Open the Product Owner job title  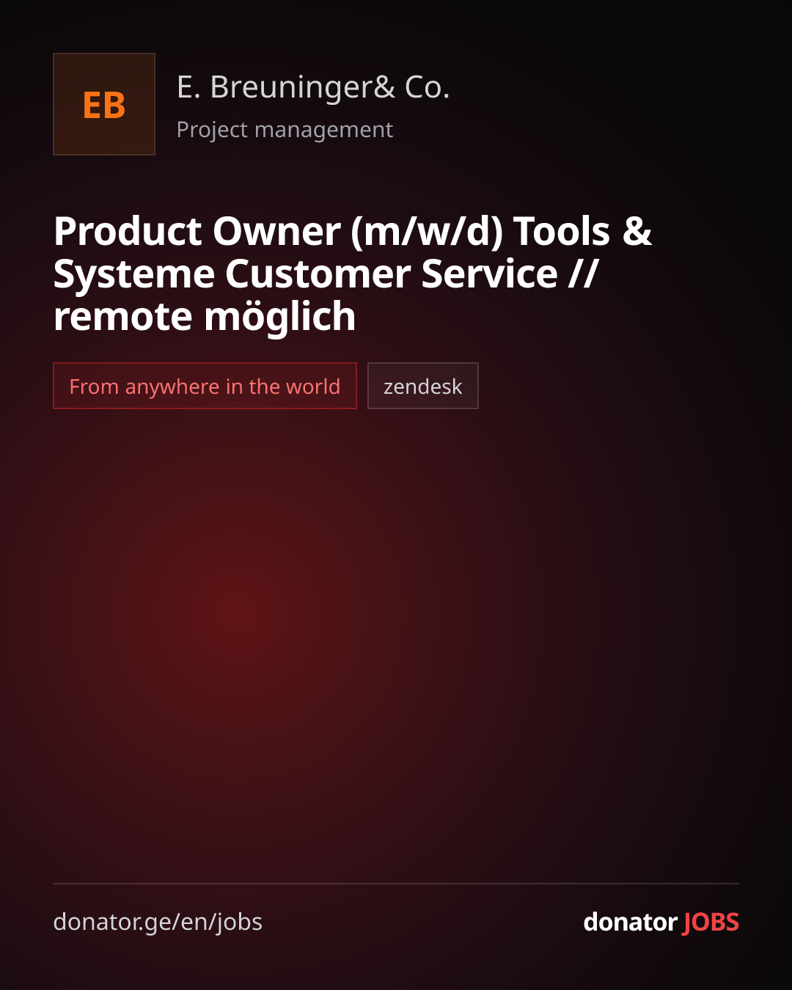(x=353, y=274)
